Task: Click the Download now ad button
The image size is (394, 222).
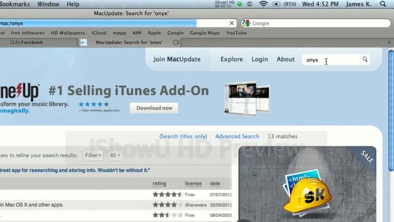Action: click(x=154, y=108)
